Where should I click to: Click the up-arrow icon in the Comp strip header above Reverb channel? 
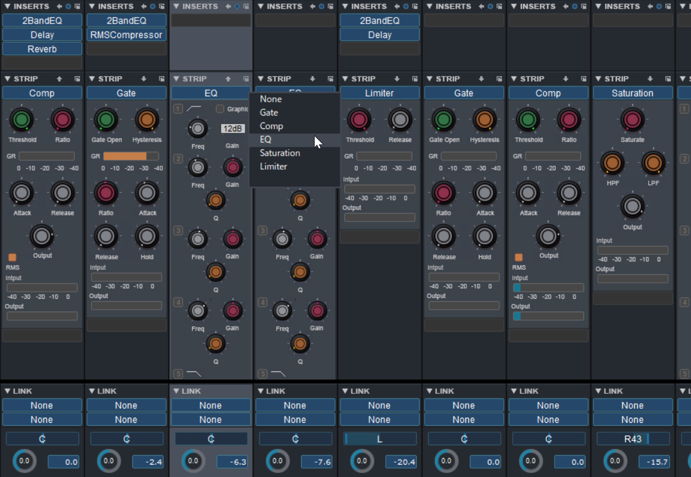click(59, 79)
